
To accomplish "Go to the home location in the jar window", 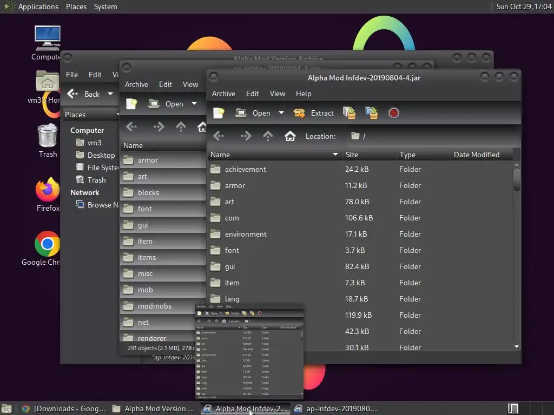I will click(x=290, y=136).
